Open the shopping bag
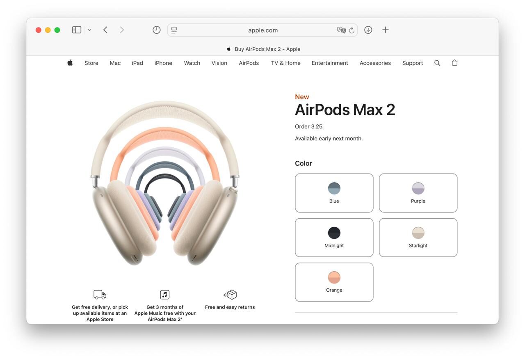This screenshot has width=525, height=359. [x=454, y=63]
